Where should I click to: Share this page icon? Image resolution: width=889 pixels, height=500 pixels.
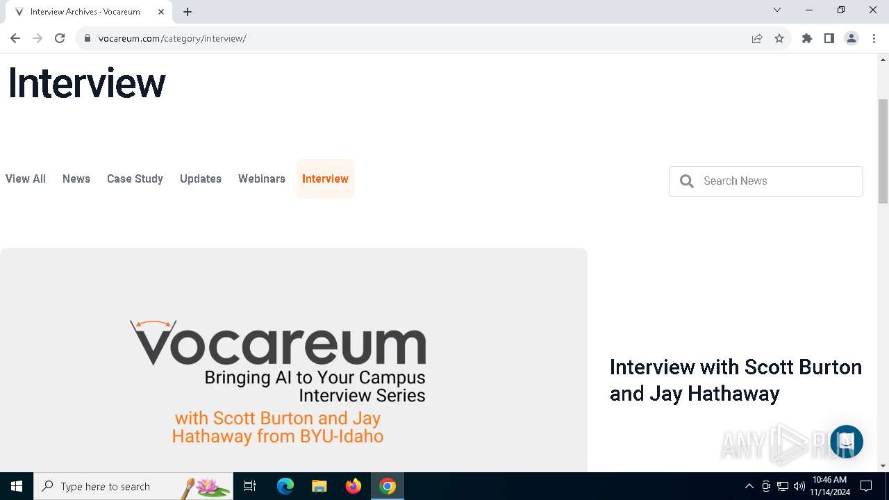[x=757, y=38]
